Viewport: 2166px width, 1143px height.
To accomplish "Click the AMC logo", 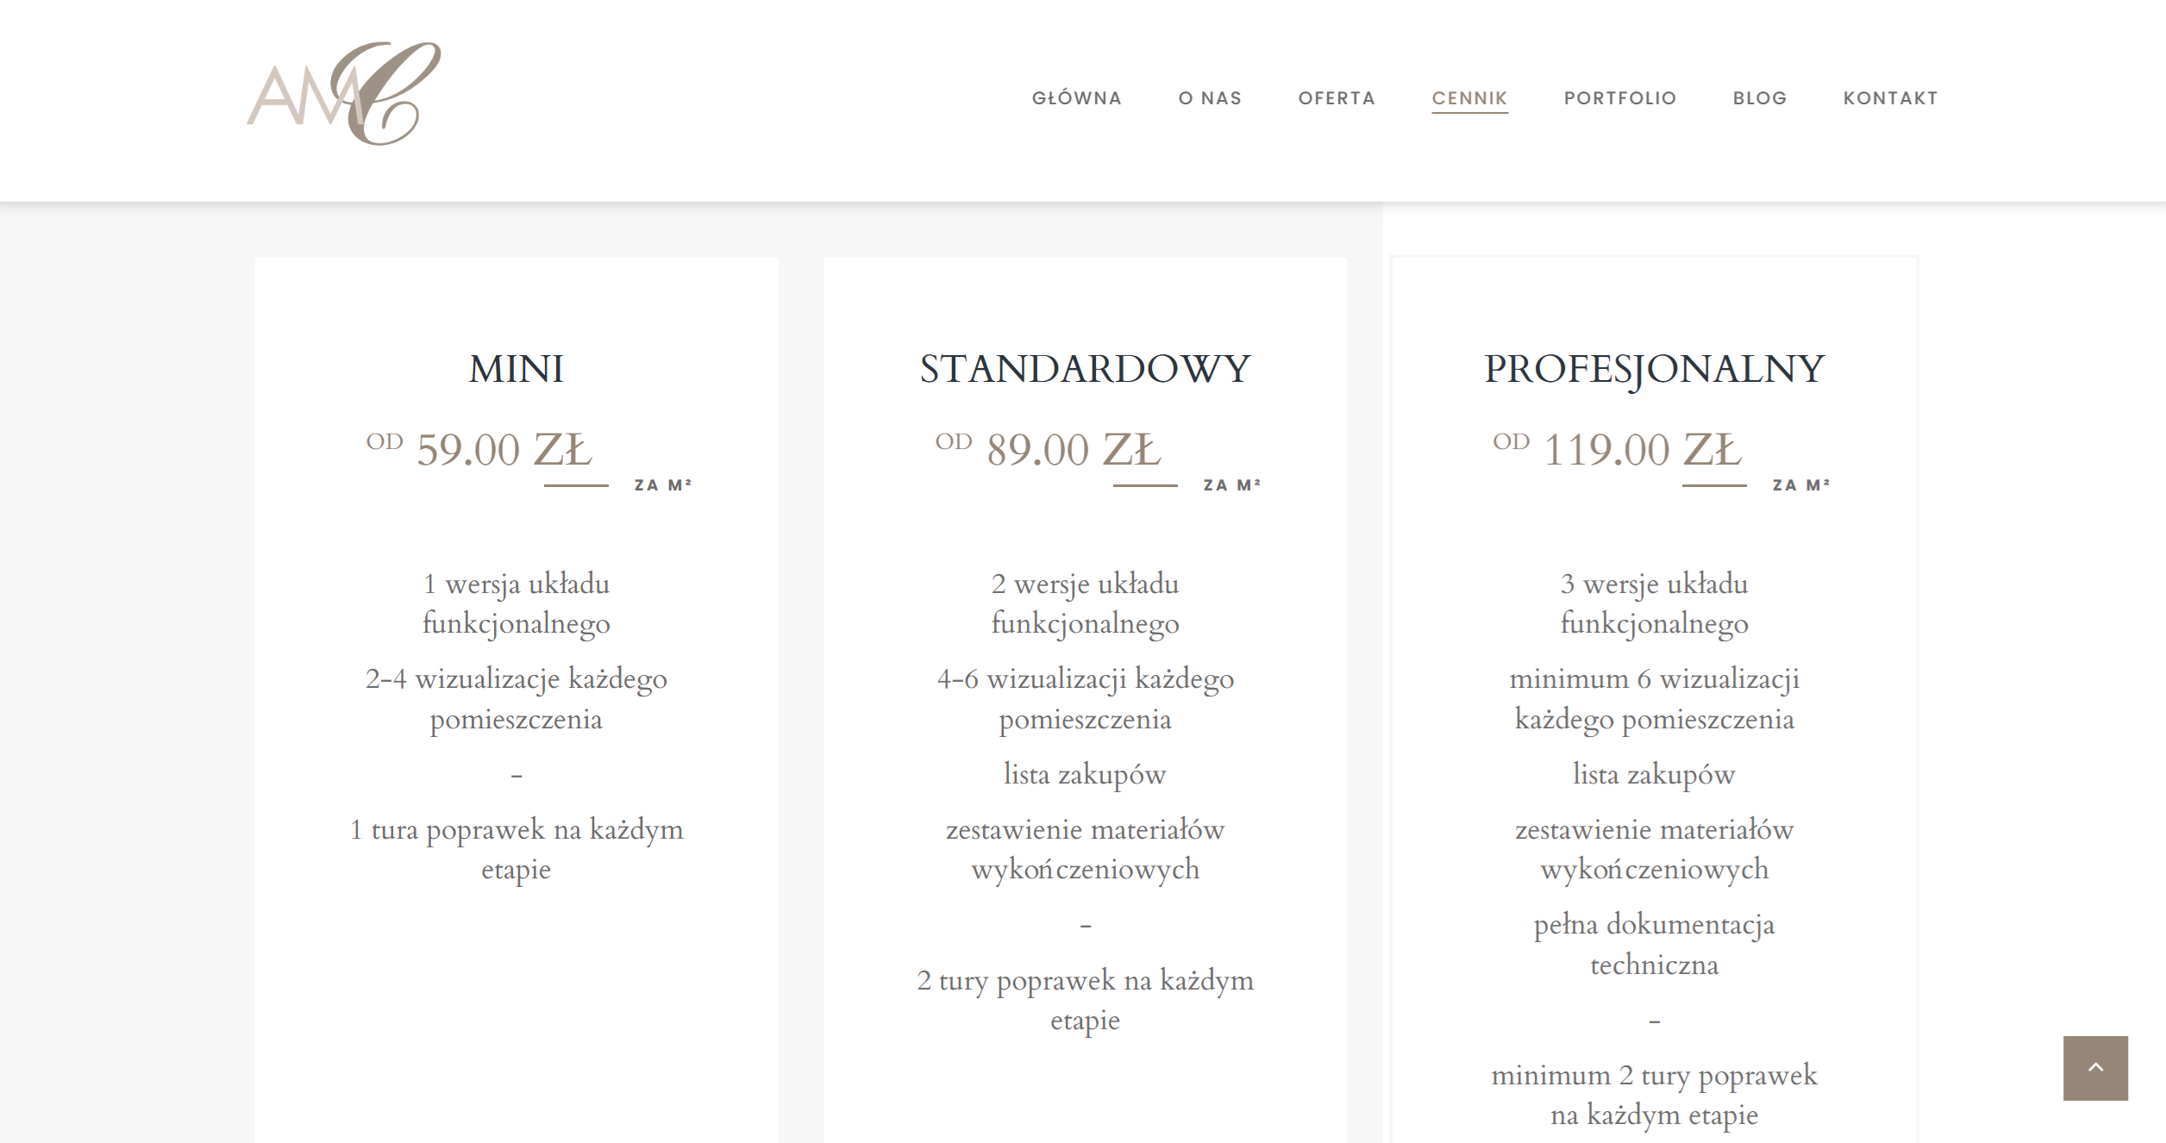I will pos(344,93).
